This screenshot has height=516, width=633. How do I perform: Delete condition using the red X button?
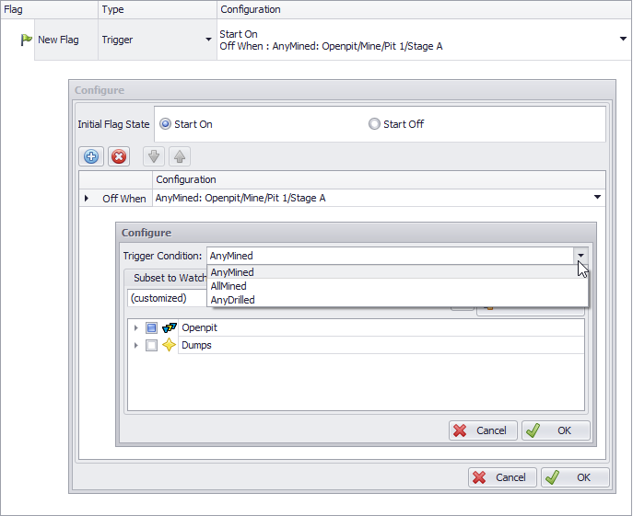119,156
